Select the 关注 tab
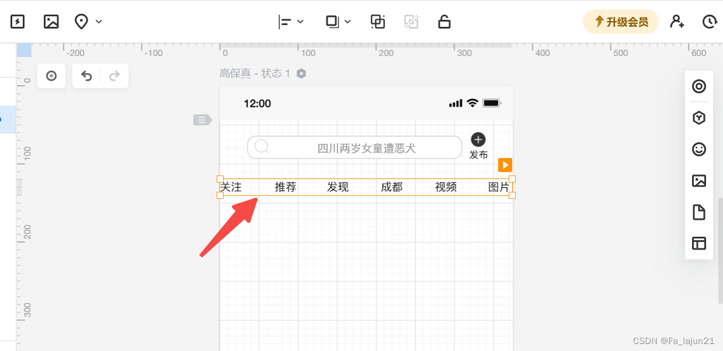The width and height of the screenshot is (723, 351). point(231,187)
